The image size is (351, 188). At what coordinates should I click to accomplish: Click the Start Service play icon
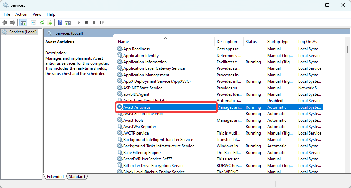(x=79, y=22)
